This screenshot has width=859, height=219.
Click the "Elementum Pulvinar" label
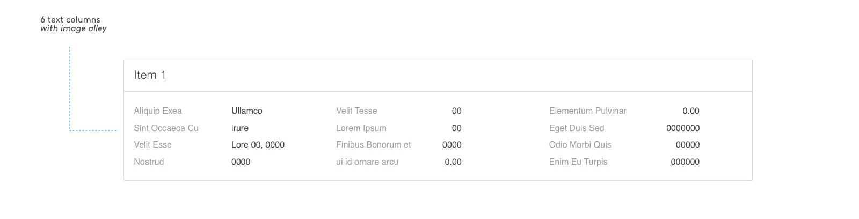pos(587,111)
